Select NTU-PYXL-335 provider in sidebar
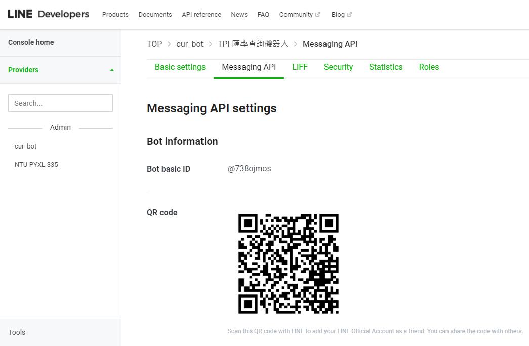This screenshot has width=529, height=346. tap(36, 165)
